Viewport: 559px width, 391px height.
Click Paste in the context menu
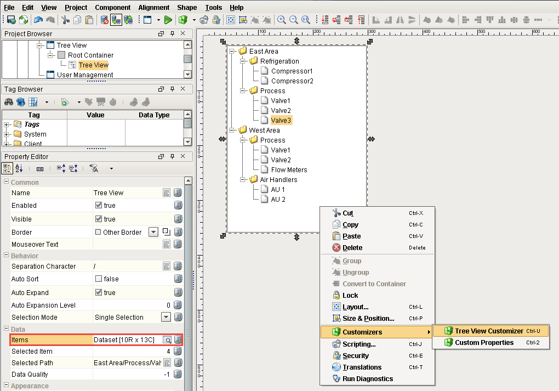[351, 236]
